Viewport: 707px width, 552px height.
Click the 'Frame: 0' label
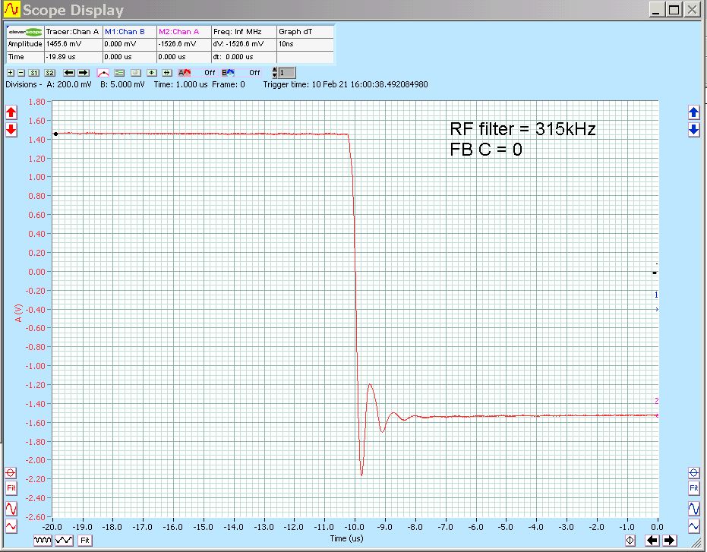(x=228, y=84)
